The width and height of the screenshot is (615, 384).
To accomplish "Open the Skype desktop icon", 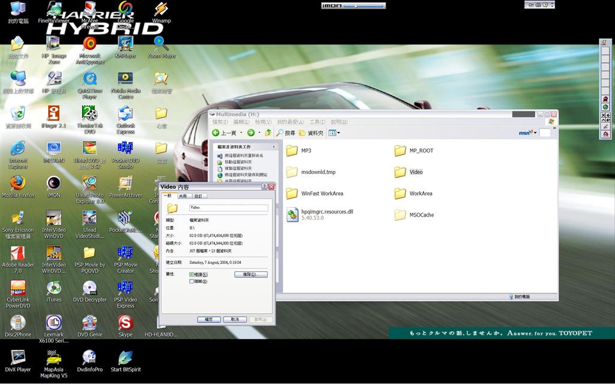I will [126, 326].
